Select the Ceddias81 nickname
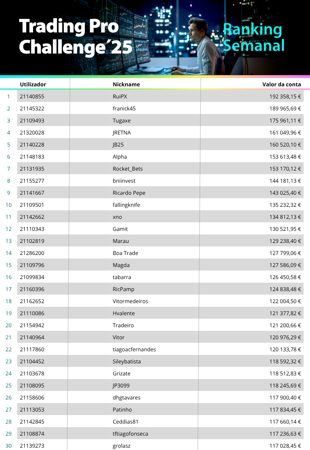The height and width of the screenshot is (450, 310). [125, 422]
